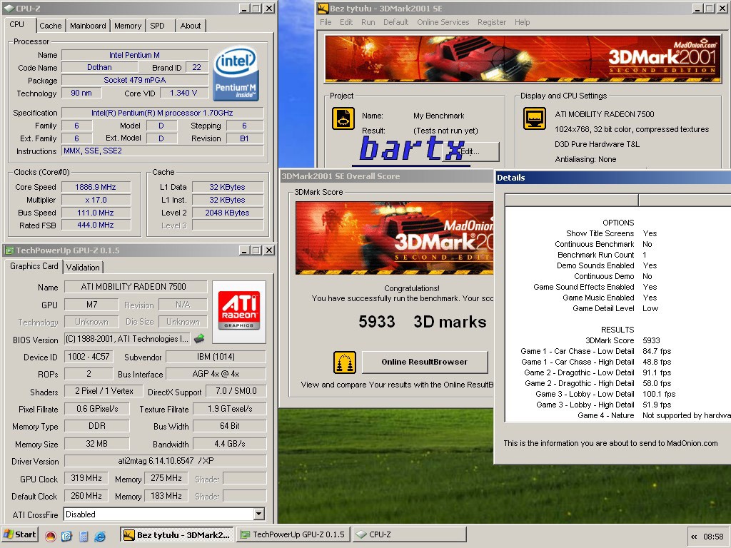Screen dimensions: 731x548
Task: Switch to CPU-Z taskbar button
Action: [x=409, y=535]
